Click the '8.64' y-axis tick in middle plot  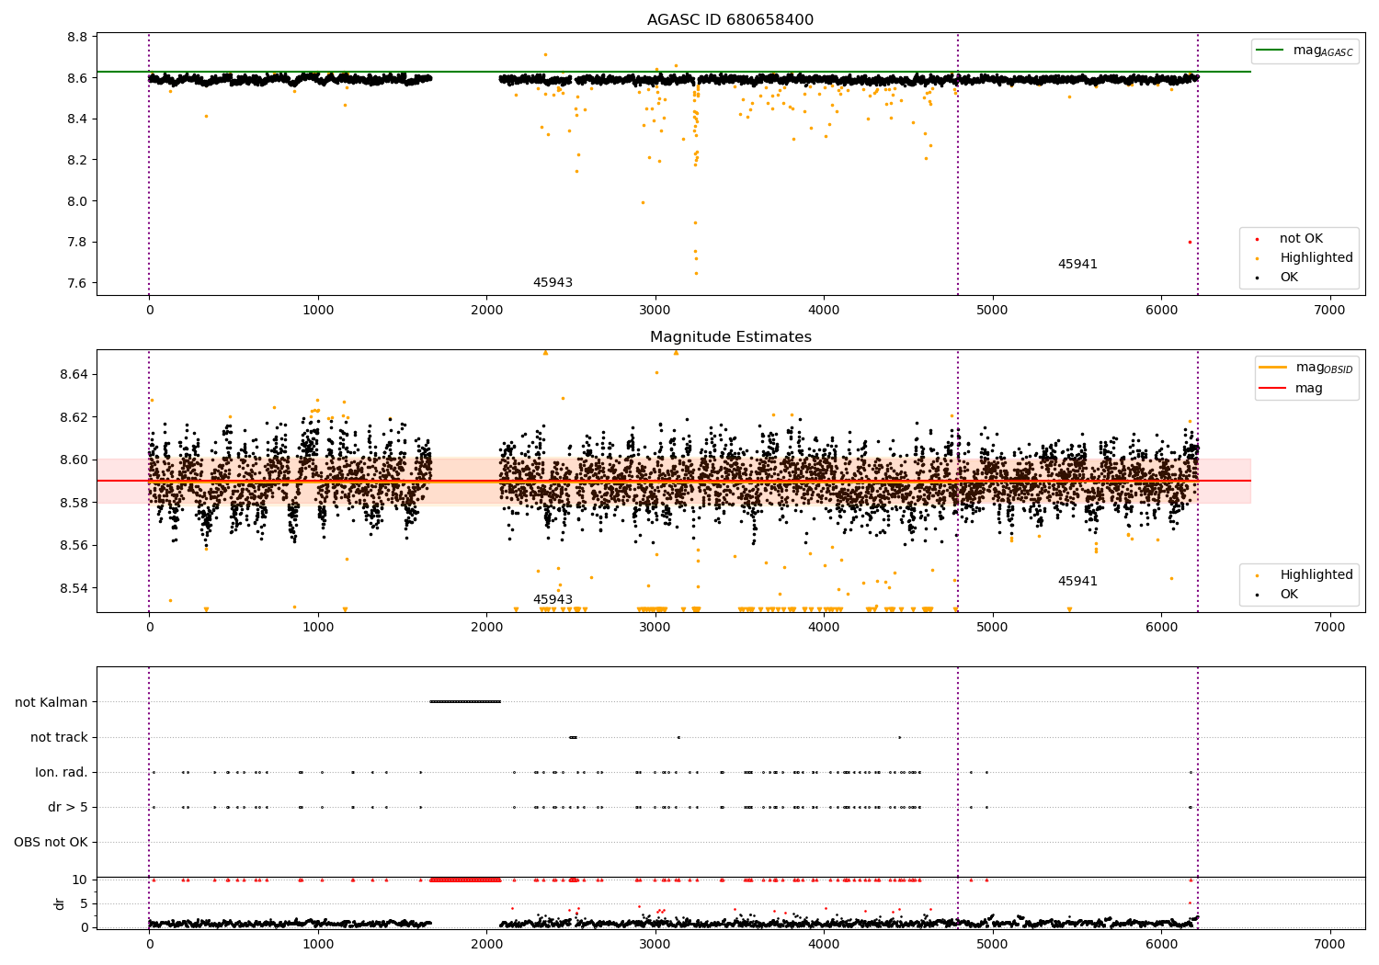pyautogui.click(x=74, y=374)
